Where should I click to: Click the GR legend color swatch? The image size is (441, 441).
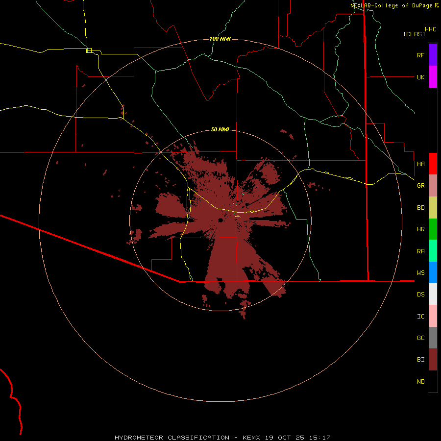433,186
